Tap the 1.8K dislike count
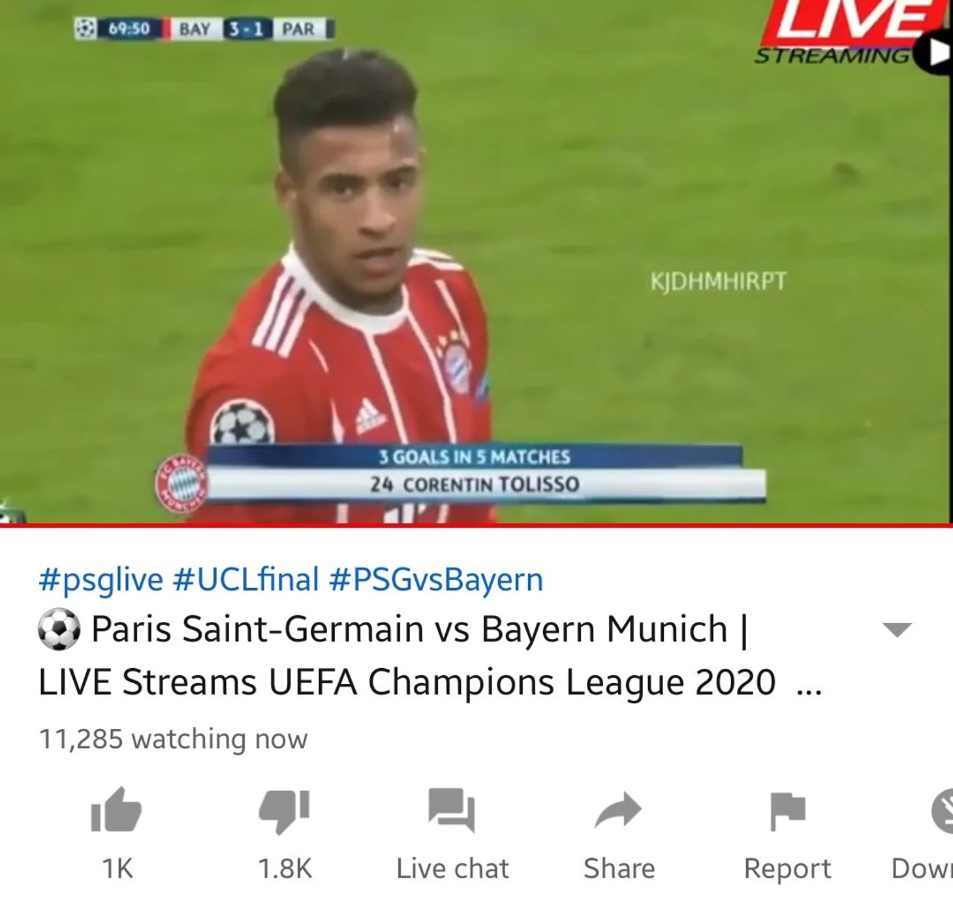 [x=285, y=869]
